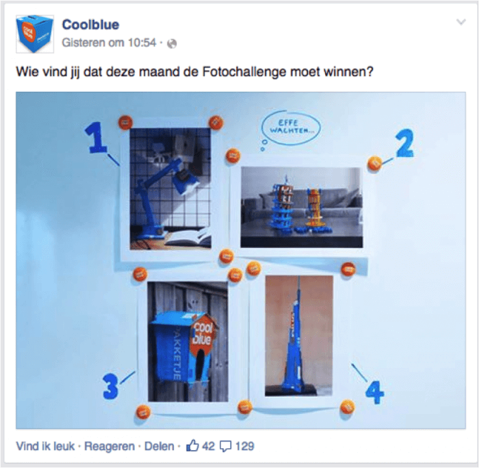Click photo 1 of the blue lamp
479x468 pixels.
coord(170,188)
